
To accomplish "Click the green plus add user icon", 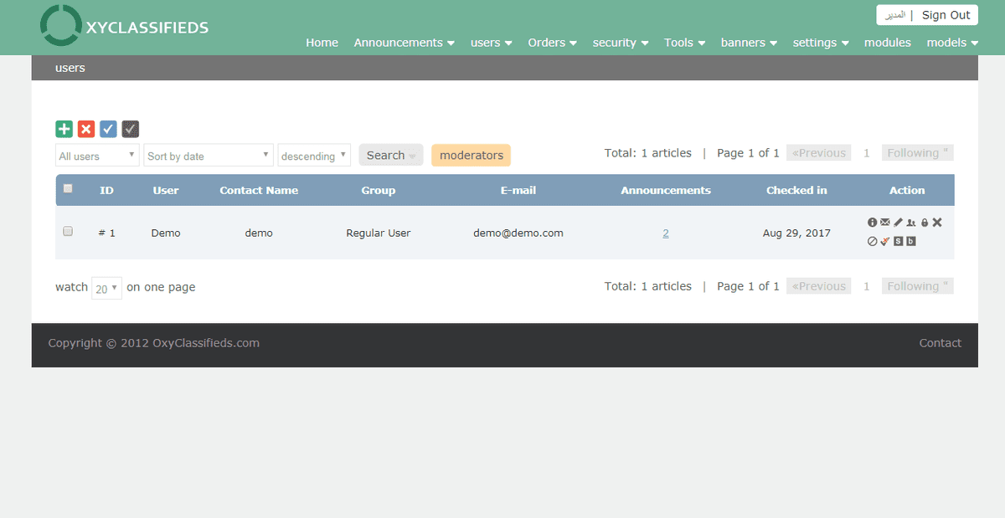I will (x=64, y=129).
